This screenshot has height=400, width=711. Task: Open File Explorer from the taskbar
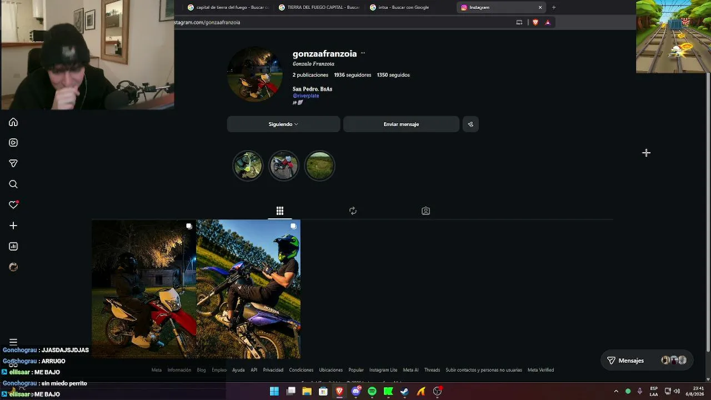[x=307, y=392]
